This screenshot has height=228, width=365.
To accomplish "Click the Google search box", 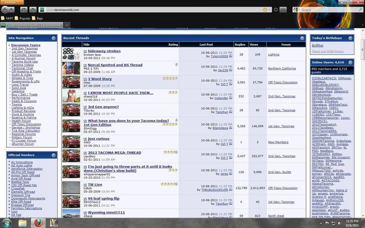I will [x=329, y=10].
